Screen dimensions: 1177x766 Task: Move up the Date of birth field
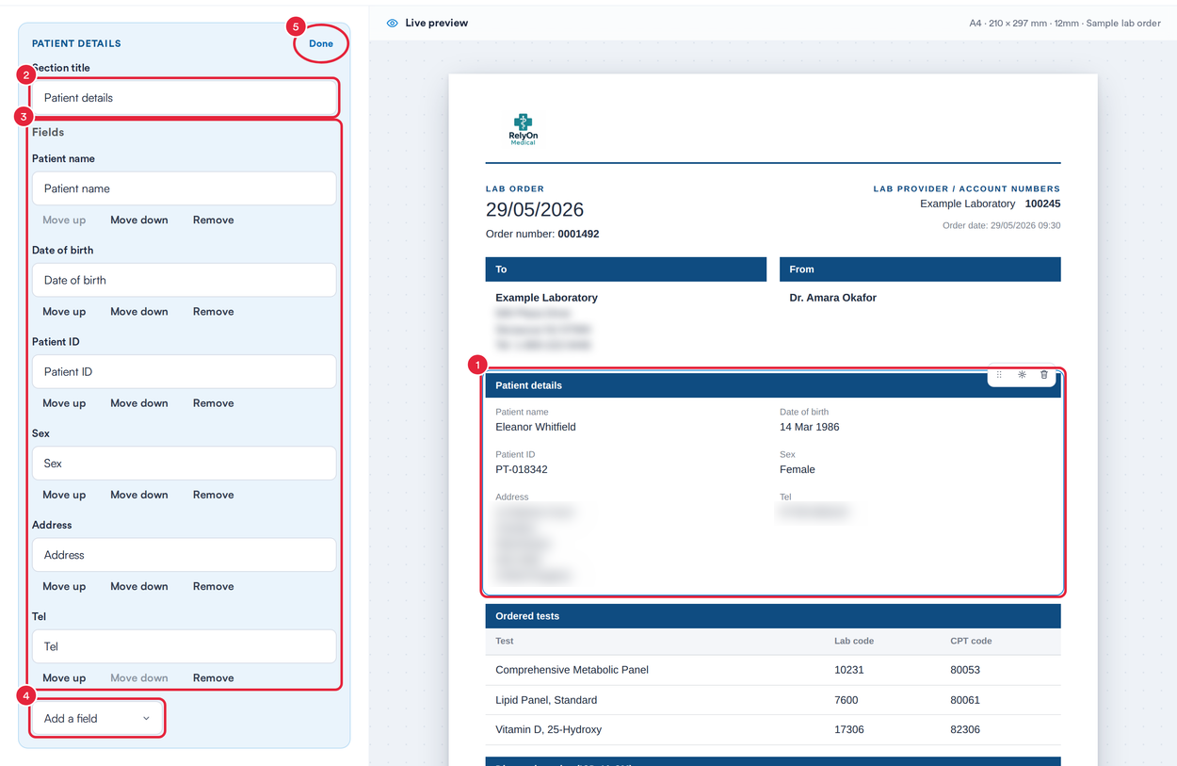(x=64, y=311)
